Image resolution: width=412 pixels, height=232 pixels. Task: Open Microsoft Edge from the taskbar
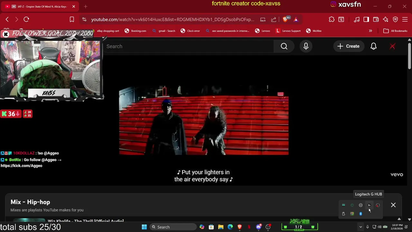[230, 227]
